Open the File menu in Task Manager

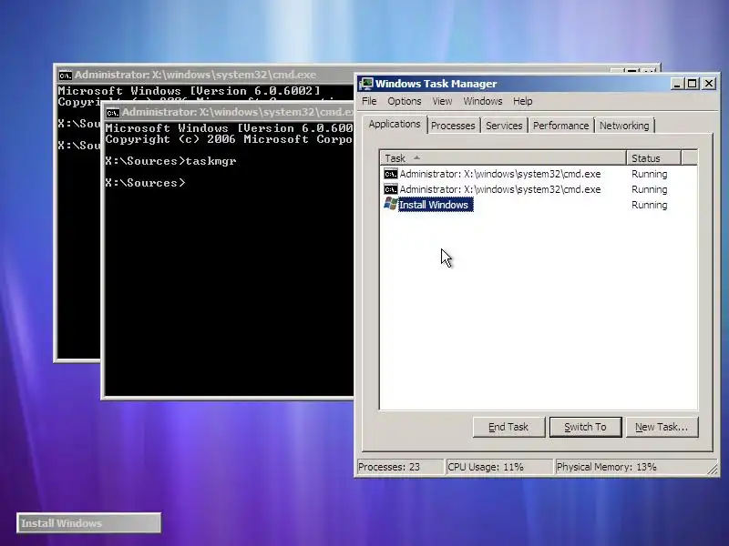(369, 101)
